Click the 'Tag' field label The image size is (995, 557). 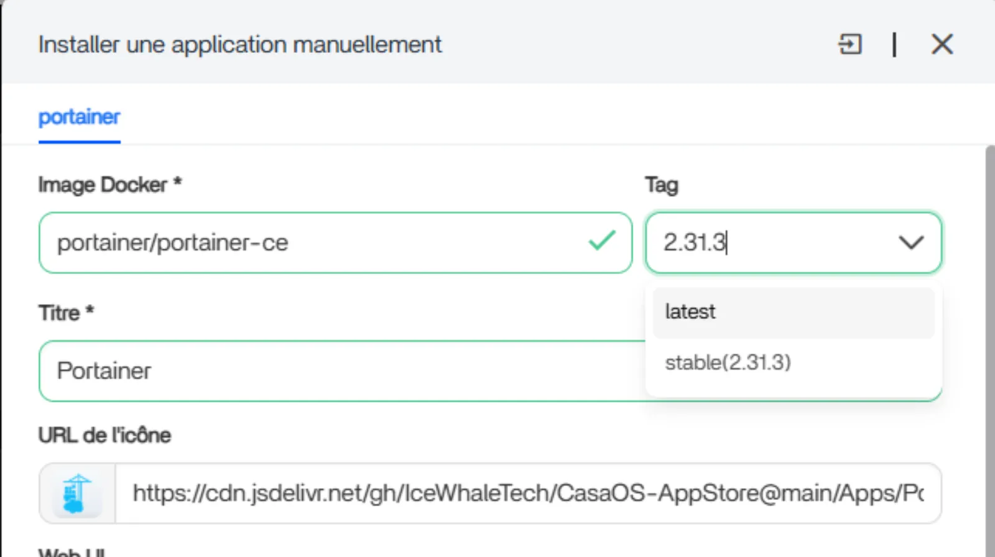(x=661, y=185)
